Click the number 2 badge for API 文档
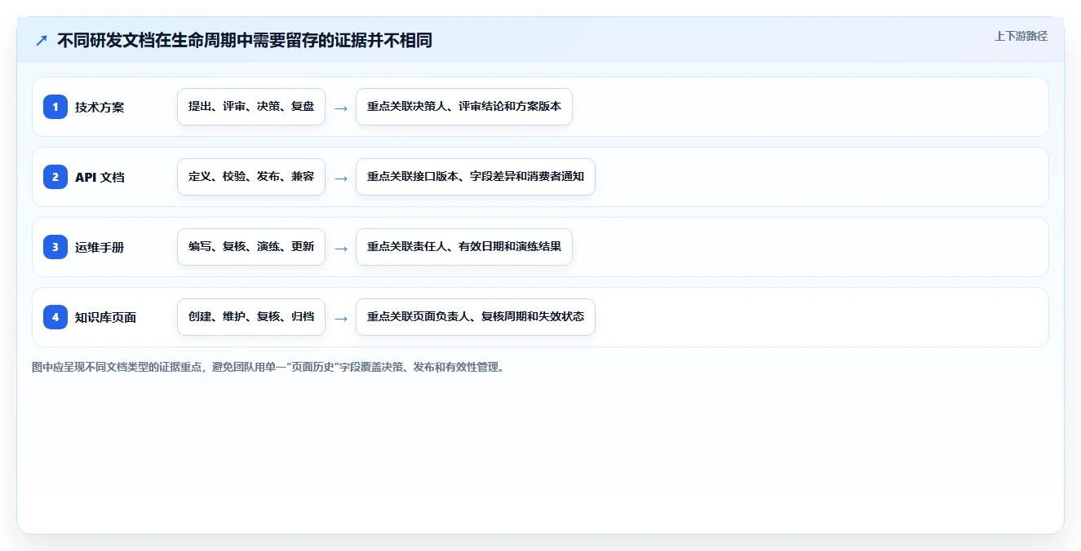The height and width of the screenshot is (551, 1081). click(55, 177)
